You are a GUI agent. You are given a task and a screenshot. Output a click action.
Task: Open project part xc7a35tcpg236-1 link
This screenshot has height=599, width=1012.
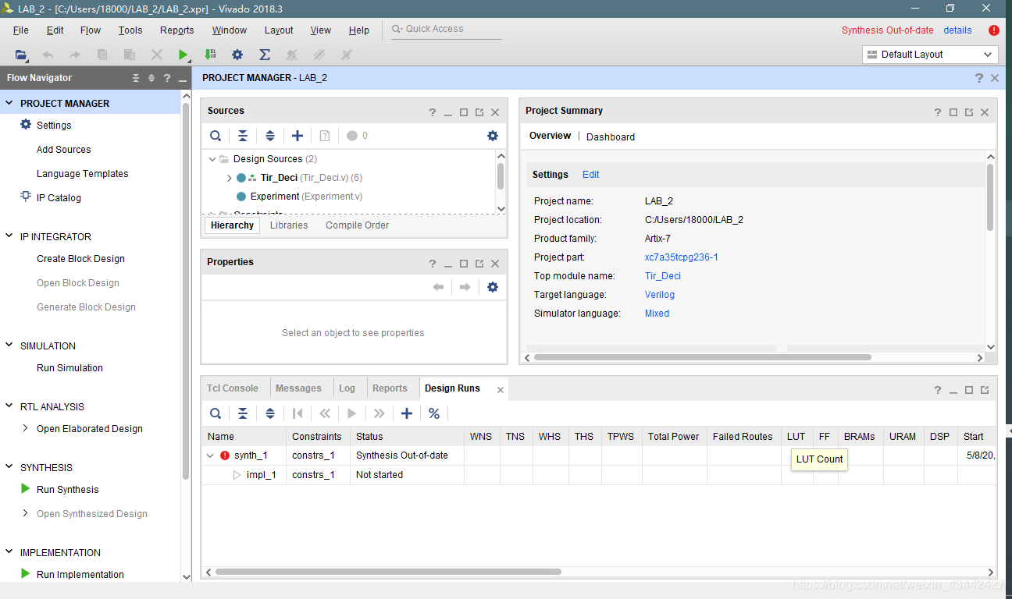pos(682,257)
